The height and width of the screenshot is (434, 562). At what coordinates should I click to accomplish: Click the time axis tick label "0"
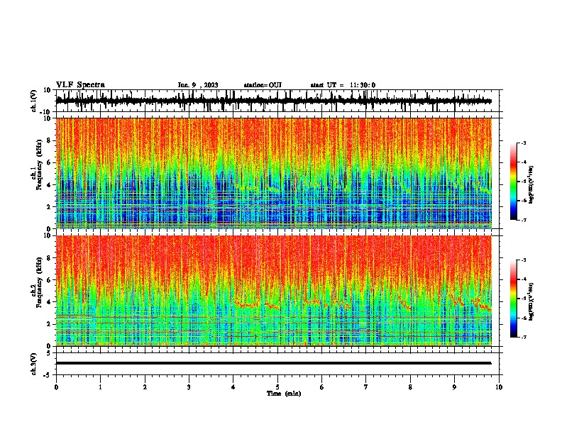pos(56,387)
